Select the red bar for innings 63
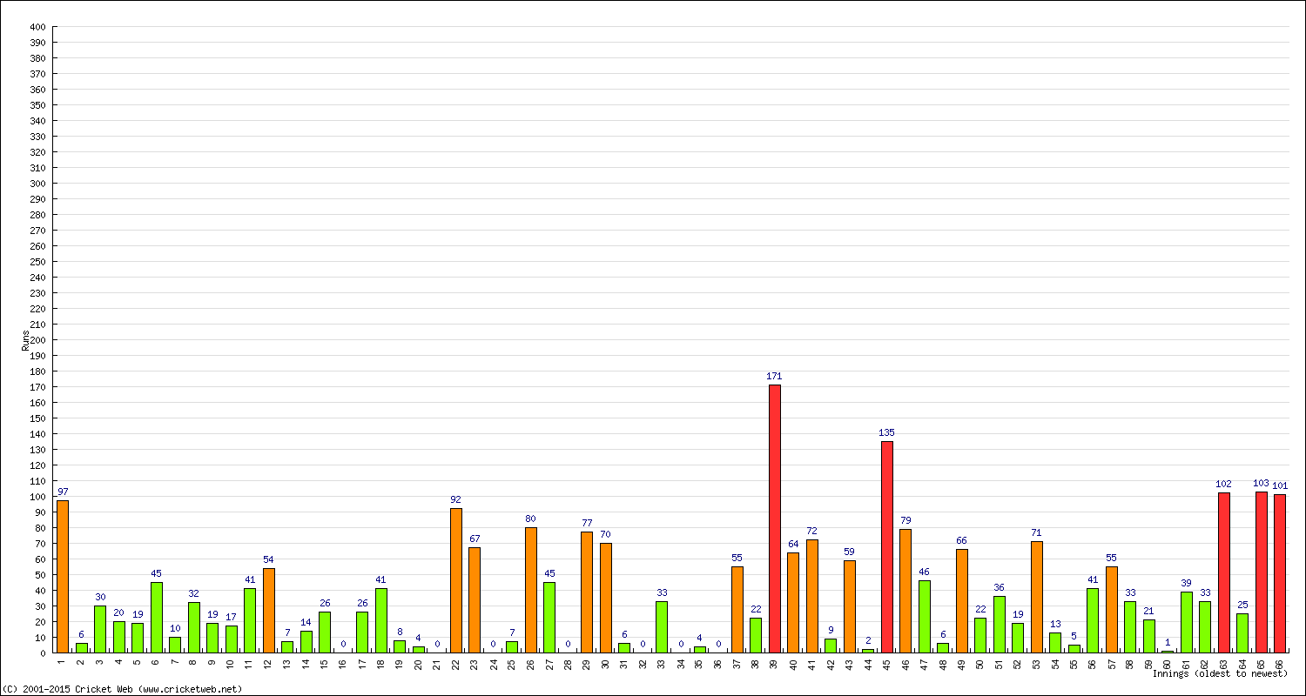 (x=1223, y=572)
